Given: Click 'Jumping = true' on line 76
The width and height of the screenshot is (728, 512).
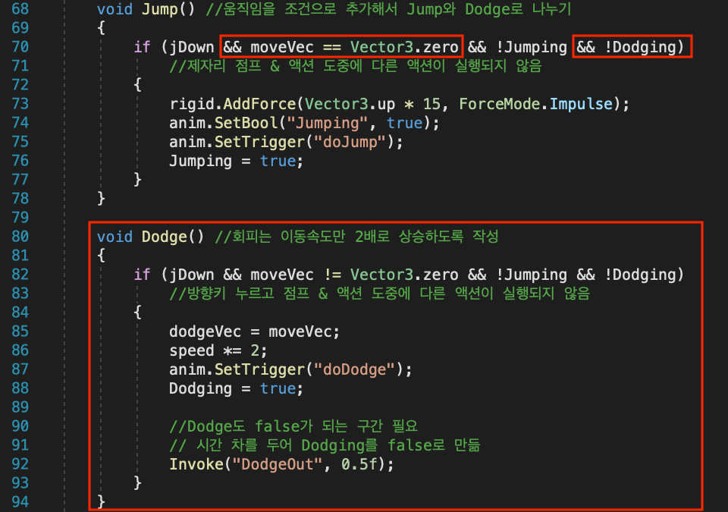Looking at the screenshot, I should coord(233,161).
